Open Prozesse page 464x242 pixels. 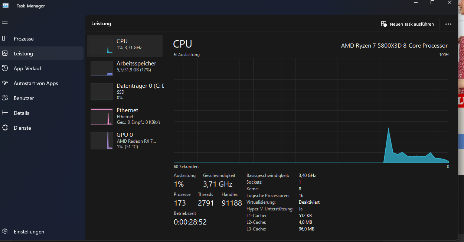[42, 39]
